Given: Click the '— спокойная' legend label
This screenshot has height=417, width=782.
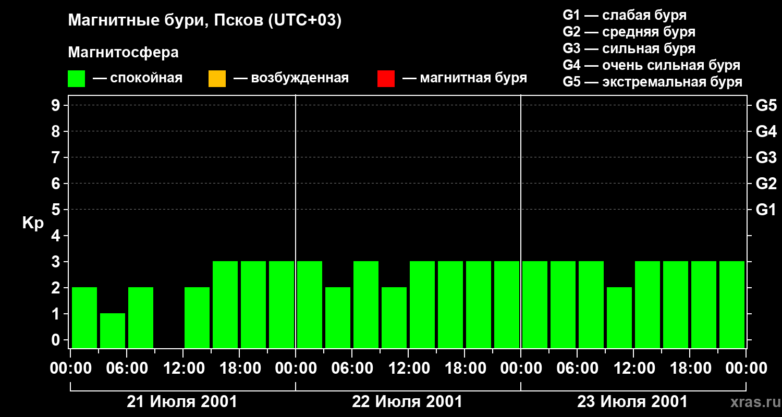Looking at the screenshot, I should point(138,78).
